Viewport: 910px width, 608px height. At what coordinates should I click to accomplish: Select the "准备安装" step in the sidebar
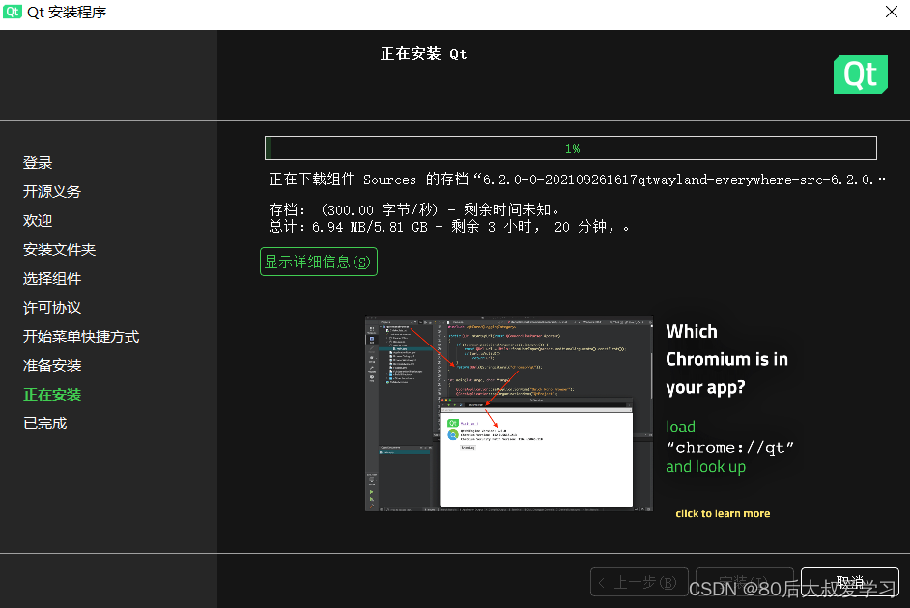[51, 365]
